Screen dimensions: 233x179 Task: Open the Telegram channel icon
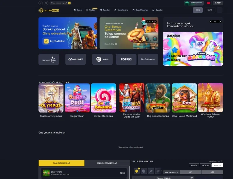[40, 3]
